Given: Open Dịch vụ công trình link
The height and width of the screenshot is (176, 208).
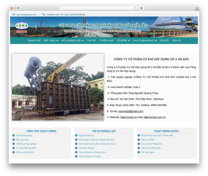Looking at the screenshot, I should pos(25,152).
